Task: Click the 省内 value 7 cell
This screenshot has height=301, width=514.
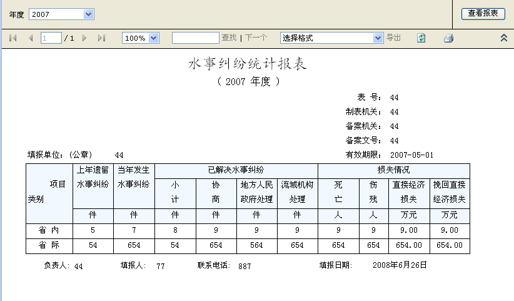Action: coord(134,230)
